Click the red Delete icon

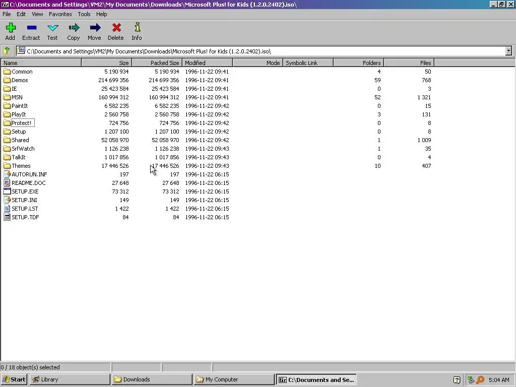click(x=116, y=28)
